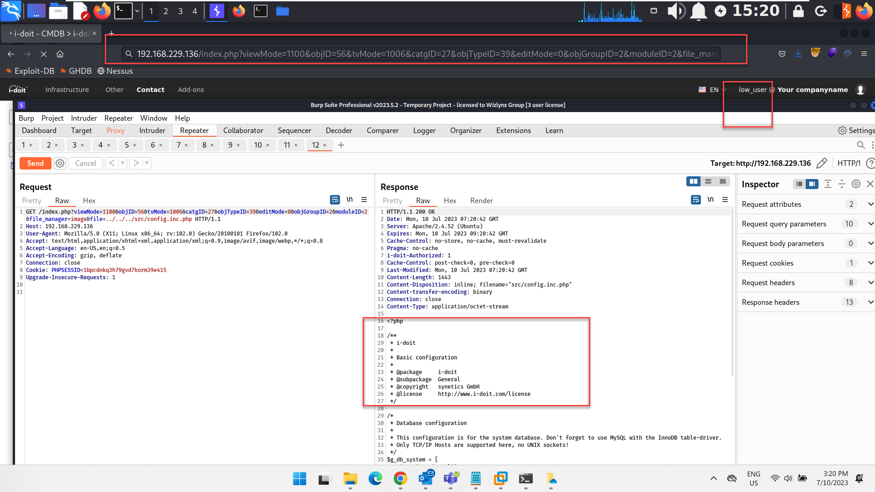This screenshot has height=492, width=875.
Task: Open the Nessus bookmark
Action: [115, 71]
